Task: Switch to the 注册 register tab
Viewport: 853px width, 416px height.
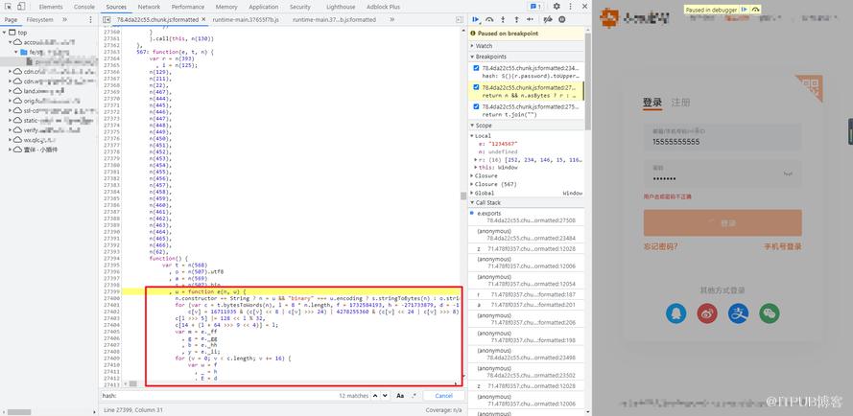Action: coord(680,103)
